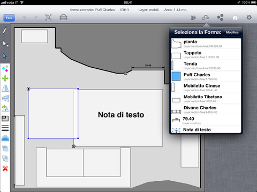Tap the zoom-to-fit icon in the top toolbar
Viewport: 257px width, 192px height.
coord(48,18)
